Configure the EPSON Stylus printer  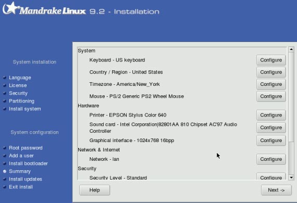pos(271,115)
